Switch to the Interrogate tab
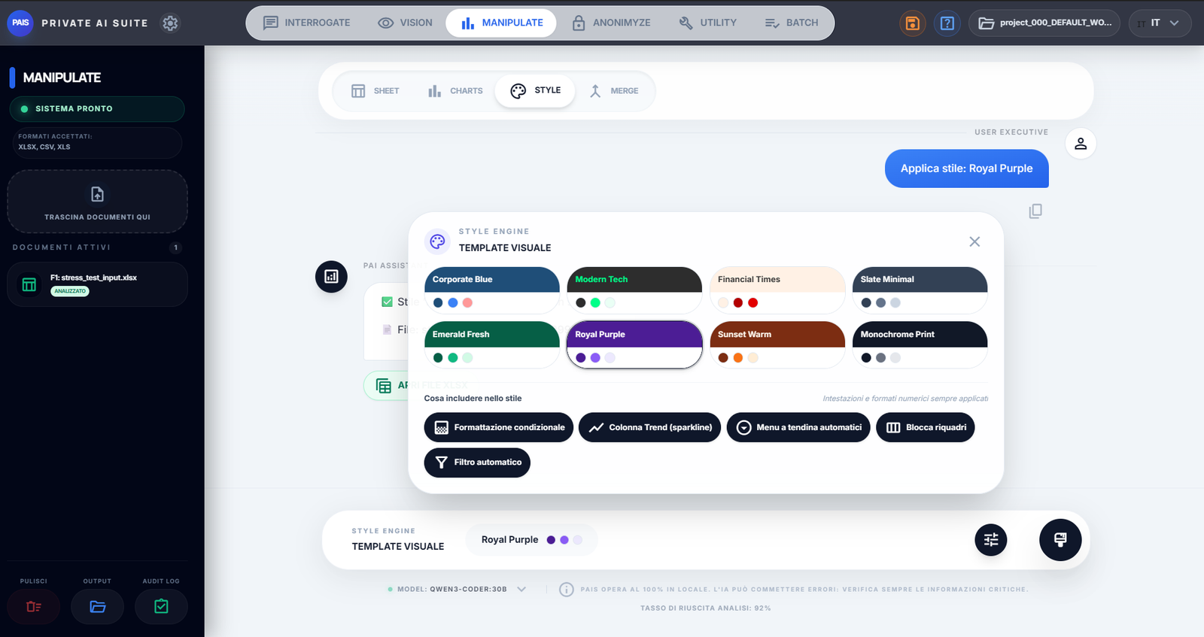This screenshot has width=1204, height=637. (x=306, y=23)
